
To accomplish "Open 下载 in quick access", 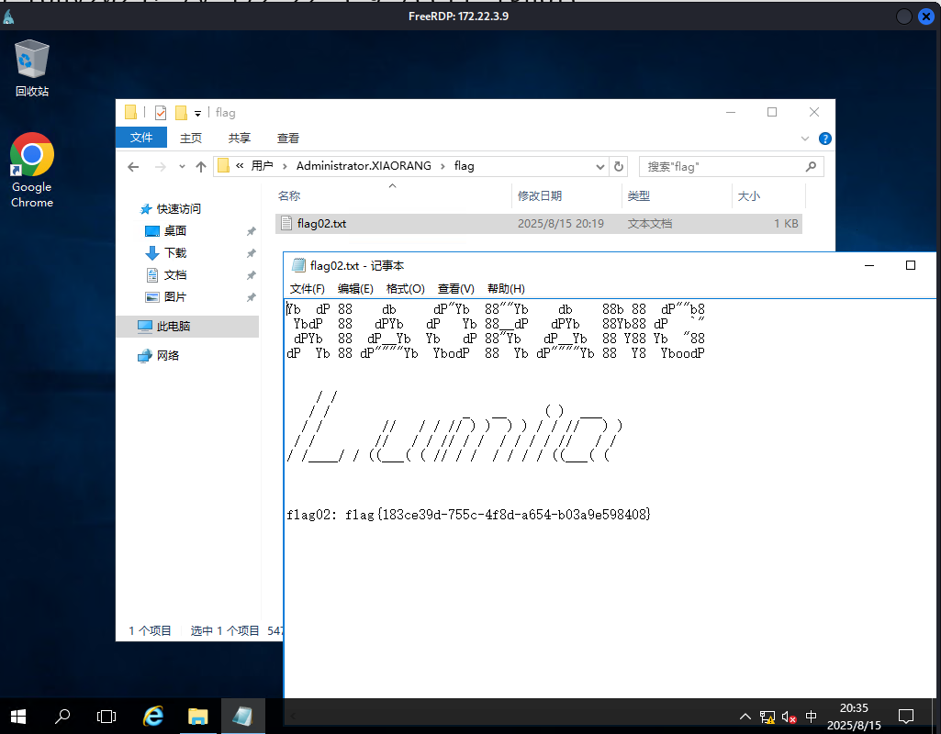I will coord(174,253).
